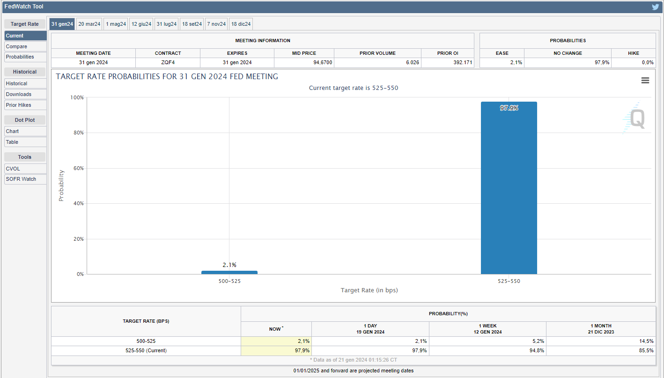Select the 7 nov24 meeting tab
The width and height of the screenshot is (664, 378).
216,24
